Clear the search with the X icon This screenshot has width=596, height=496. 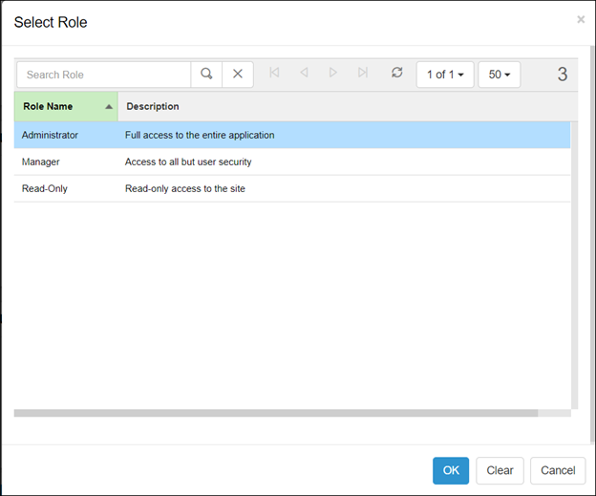(x=238, y=75)
